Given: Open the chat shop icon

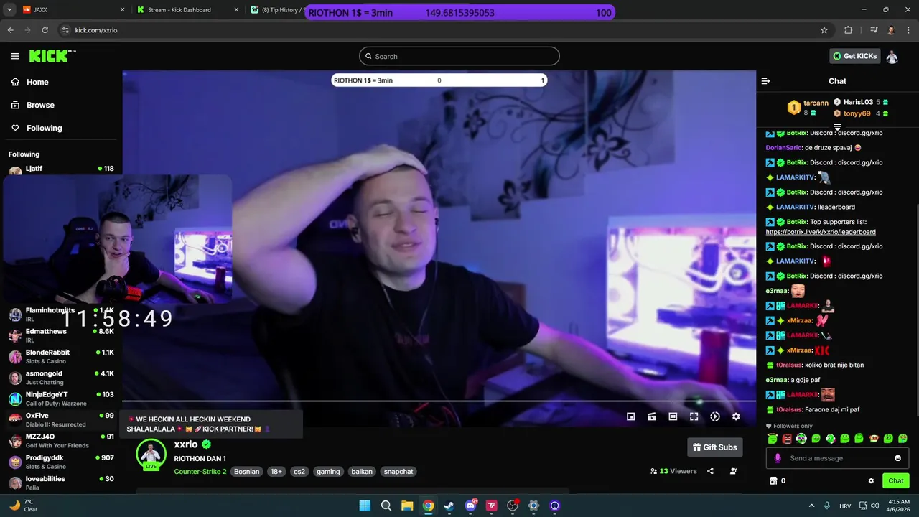Looking at the screenshot, I should click(773, 481).
